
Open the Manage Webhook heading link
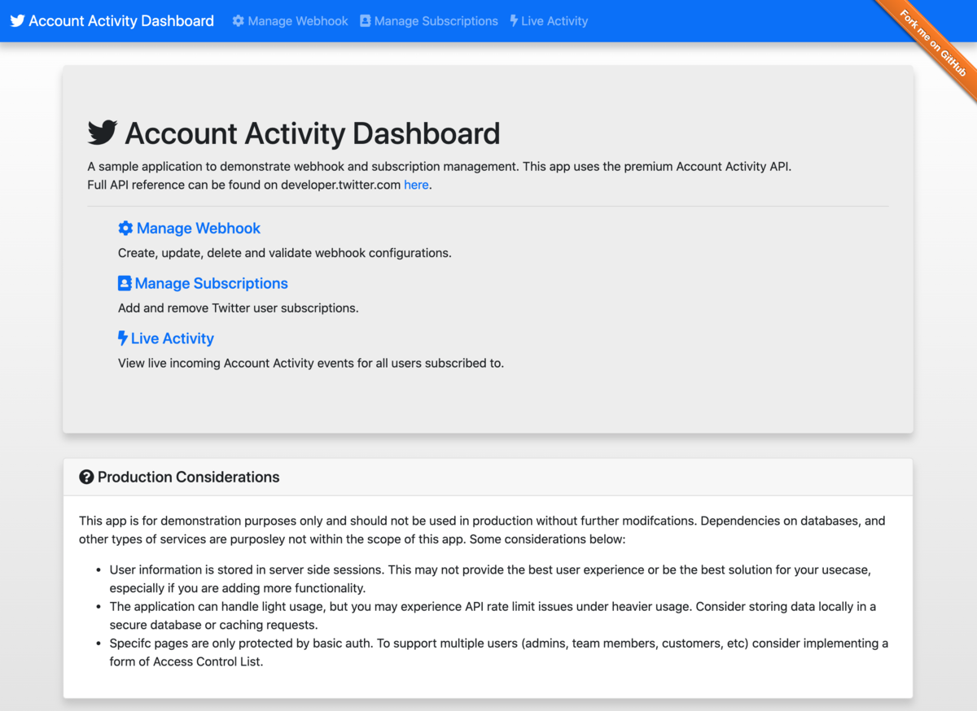[x=190, y=229]
